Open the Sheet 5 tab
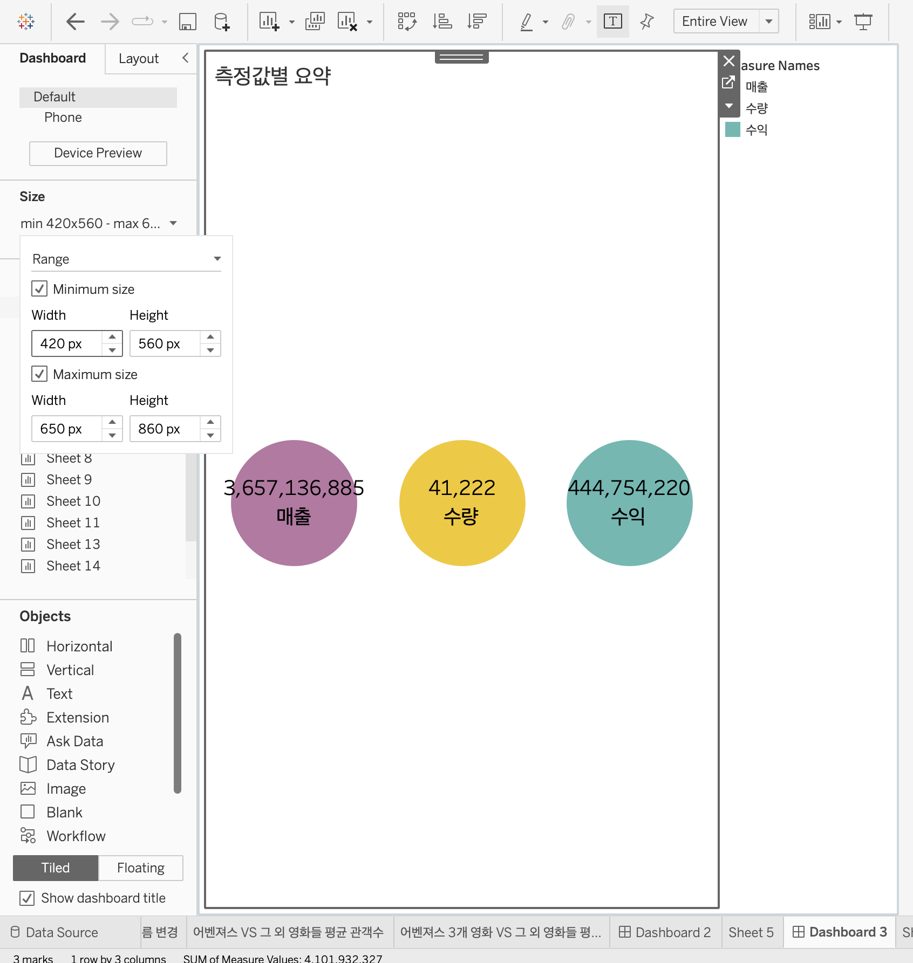Image resolution: width=913 pixels, height=963 pixels. tap(751, 932)
